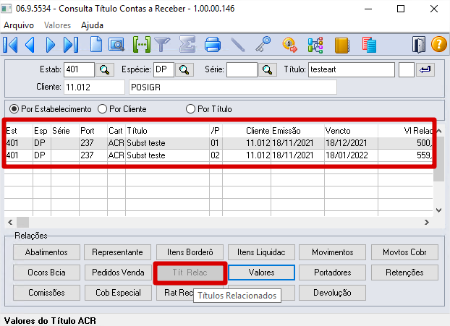The image size is (450, 326).
Task: Click the blank document page icon
Action: pyautogui.click(x=95, y=44)
